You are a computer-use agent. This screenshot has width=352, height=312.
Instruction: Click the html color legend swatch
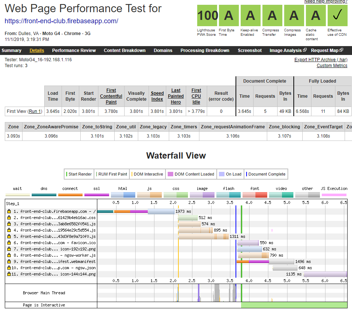[x=123, y=195]
